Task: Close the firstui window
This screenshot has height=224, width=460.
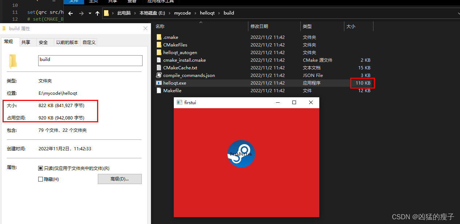Action: (311, 102)
